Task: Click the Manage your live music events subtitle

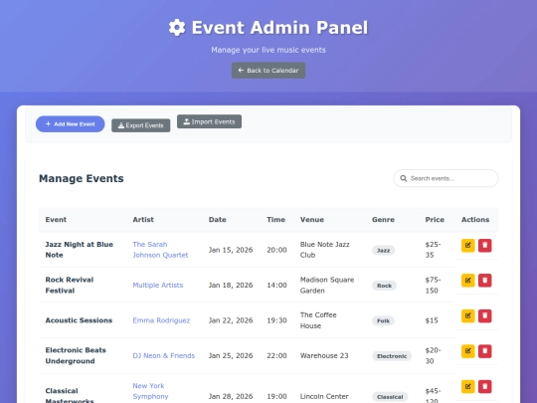Action: 268,50
